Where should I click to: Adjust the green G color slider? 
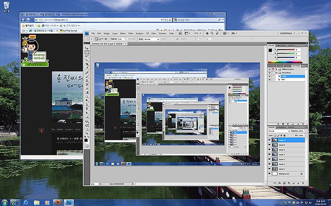pos(285,54)
